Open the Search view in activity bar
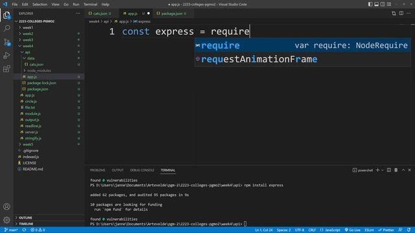Screen dimensions: 415x233 coord(7,28)
